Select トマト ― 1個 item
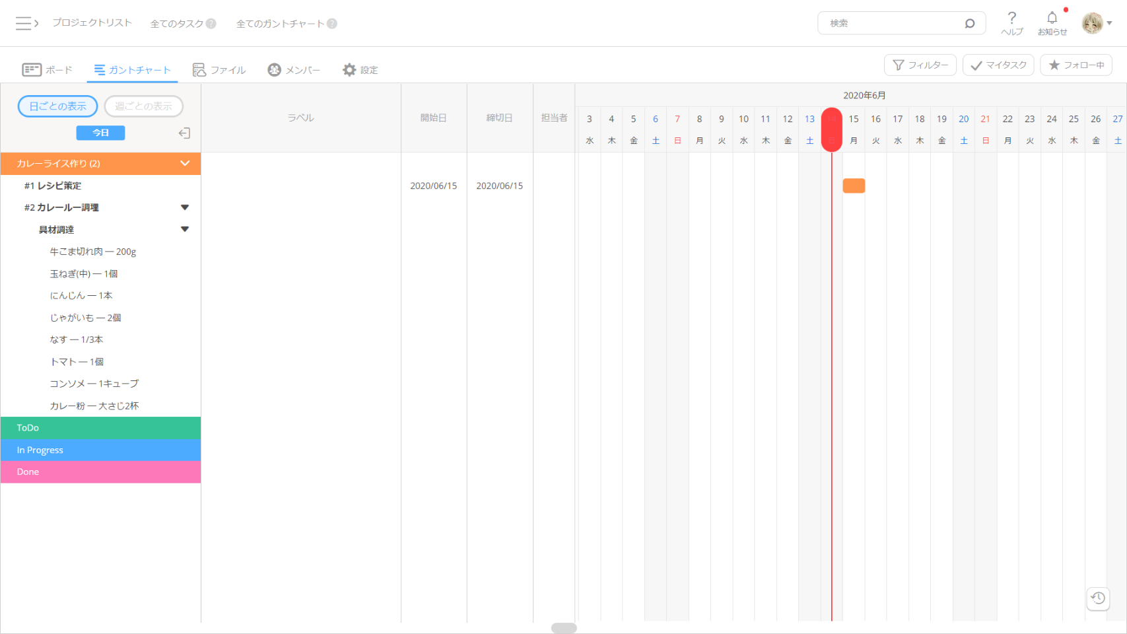Image resolution: width=1127 pixels, height=634 pixels. [x=77, y=362]
